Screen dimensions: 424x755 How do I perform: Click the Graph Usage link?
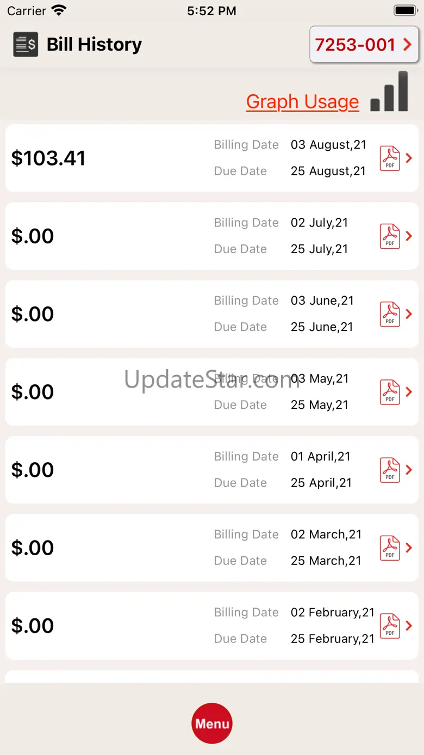pos(302,102)
